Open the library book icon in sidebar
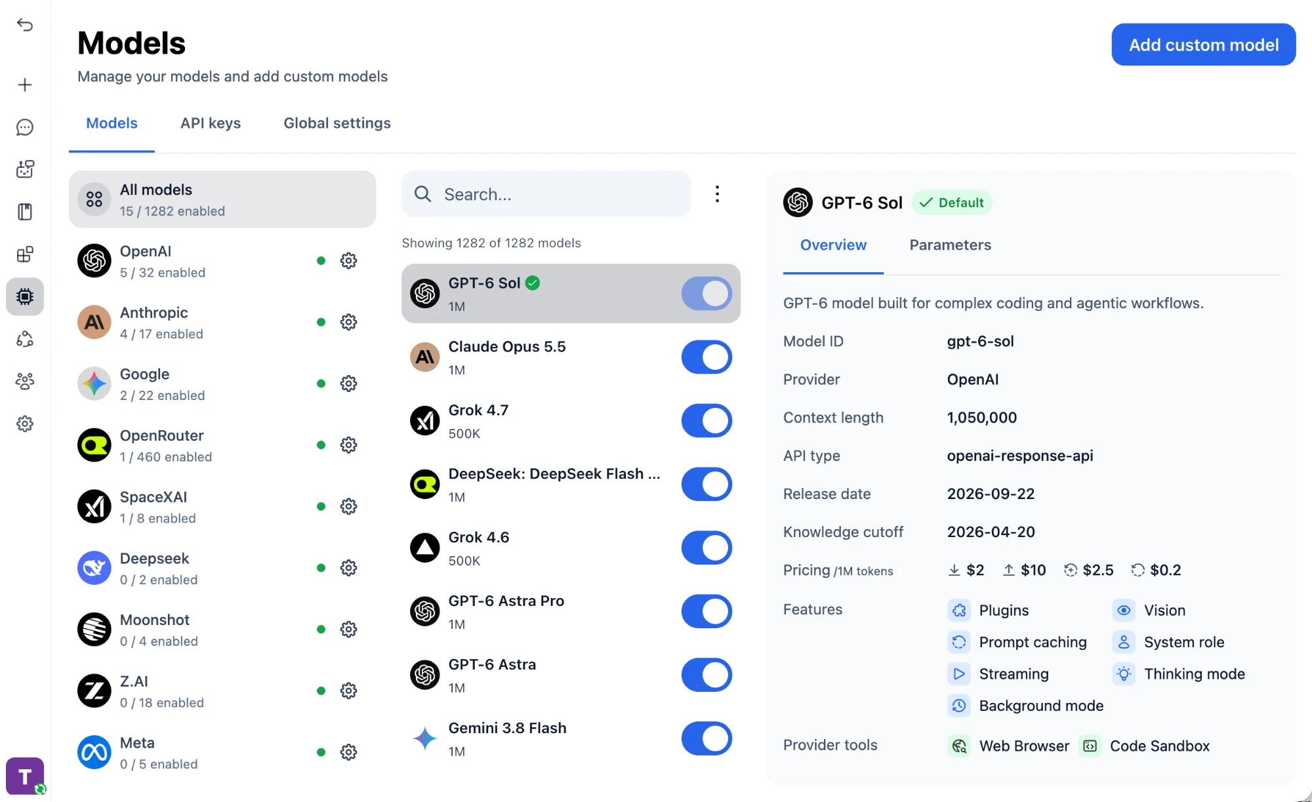The height and width of the screenshot is (802, 1312). click(x=25, y=212)
